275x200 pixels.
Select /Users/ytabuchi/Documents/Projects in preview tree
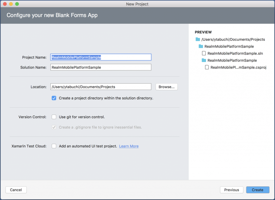pos(233,39)
